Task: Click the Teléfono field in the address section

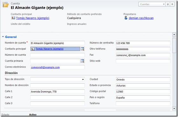Action: [143, 103]
